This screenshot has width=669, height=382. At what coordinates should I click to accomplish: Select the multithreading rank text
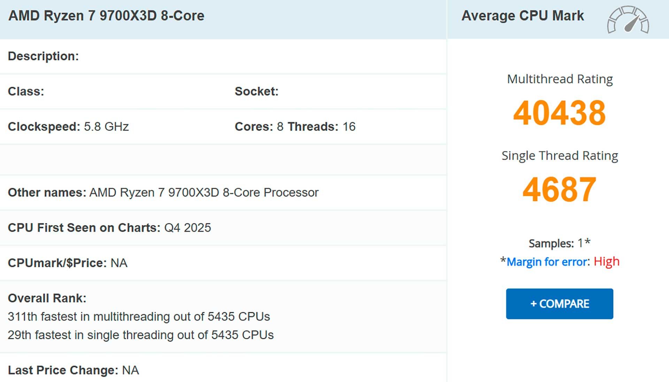(x=139, y=317)
